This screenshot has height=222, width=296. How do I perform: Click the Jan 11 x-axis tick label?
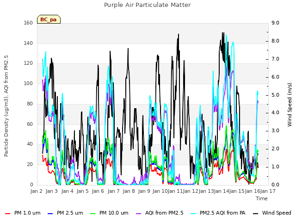tap(175, 191)
